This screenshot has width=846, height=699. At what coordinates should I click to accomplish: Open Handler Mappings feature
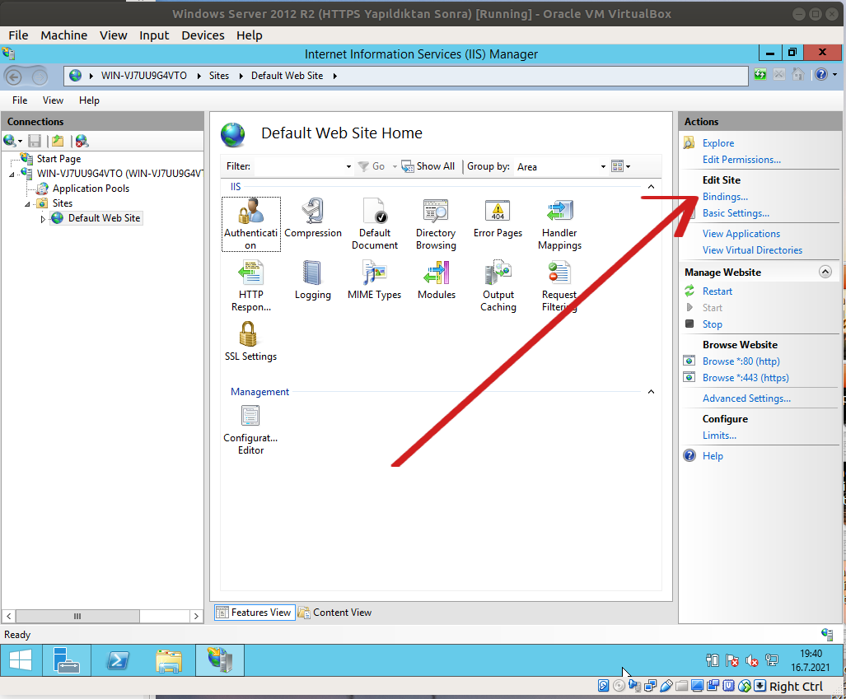pos(559,224)
